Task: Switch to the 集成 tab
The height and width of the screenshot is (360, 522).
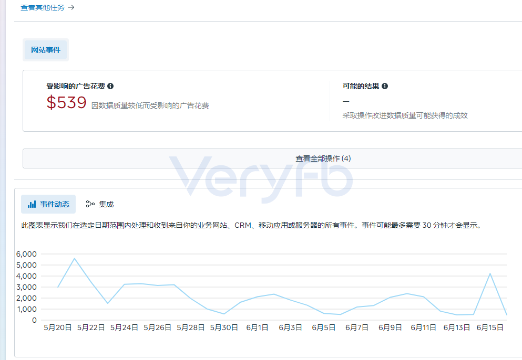Action: click(x=99, y=204)
